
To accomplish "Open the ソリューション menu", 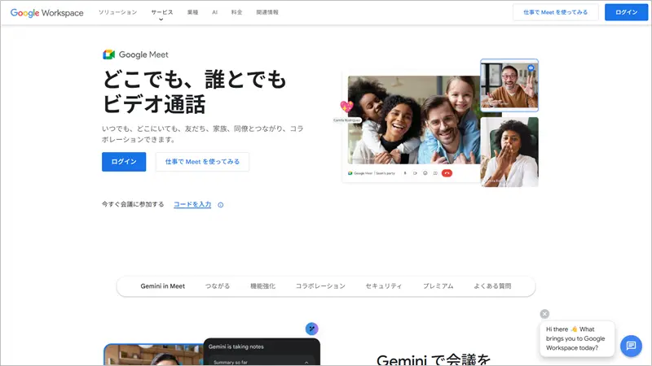I will pos(117,12).
